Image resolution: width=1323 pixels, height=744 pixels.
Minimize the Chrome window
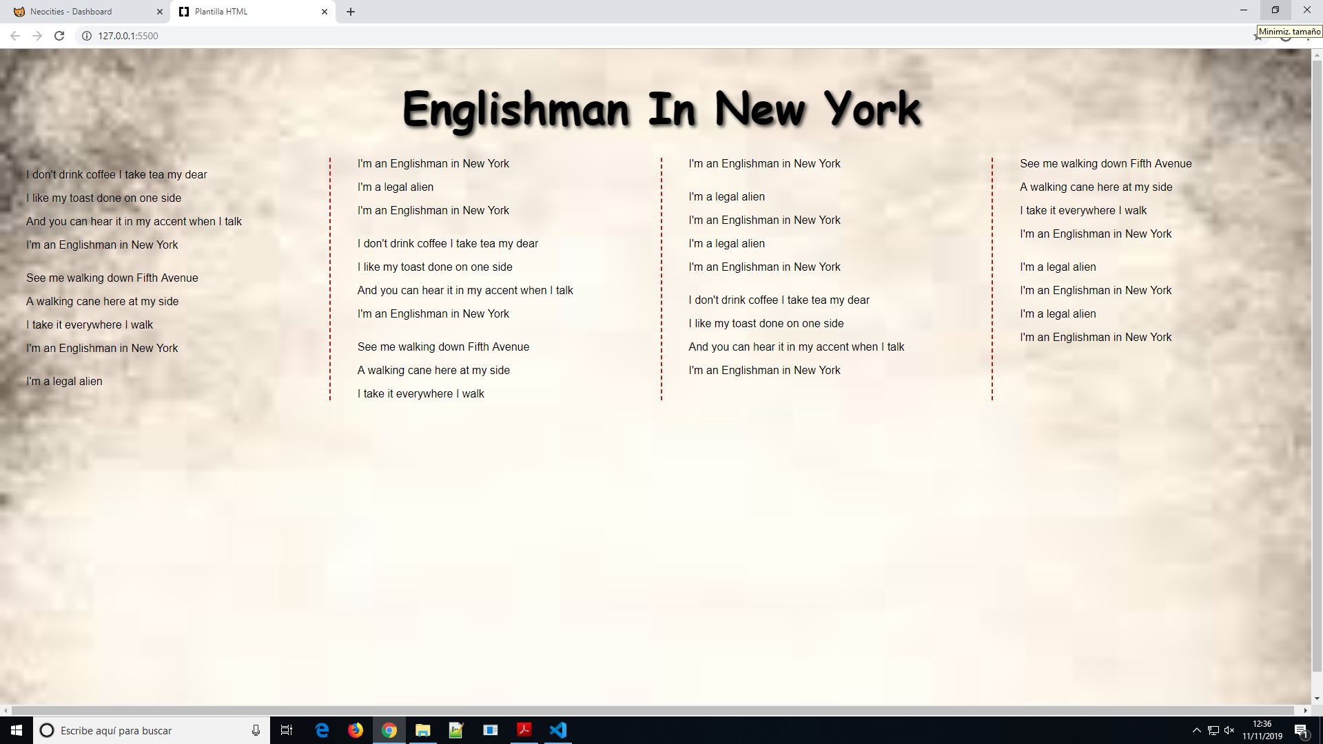pos(1244,10)
